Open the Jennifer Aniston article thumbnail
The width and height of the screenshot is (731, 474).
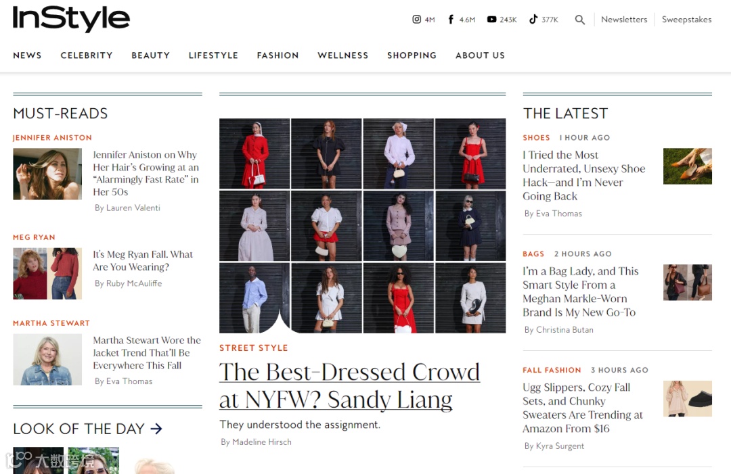[x=47, y=174]
